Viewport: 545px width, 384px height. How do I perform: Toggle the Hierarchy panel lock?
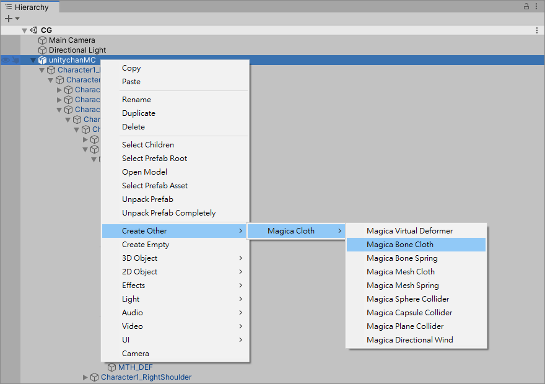[x=526, y=7]
